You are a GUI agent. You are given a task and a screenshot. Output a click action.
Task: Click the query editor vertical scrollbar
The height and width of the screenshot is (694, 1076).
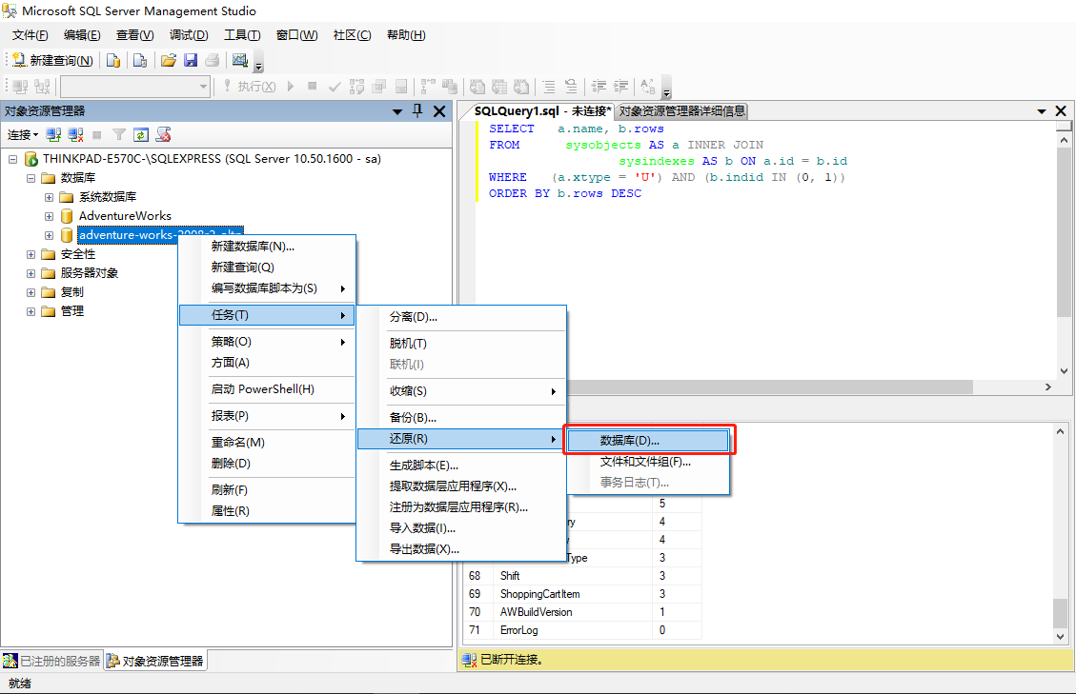(1064, 255)
